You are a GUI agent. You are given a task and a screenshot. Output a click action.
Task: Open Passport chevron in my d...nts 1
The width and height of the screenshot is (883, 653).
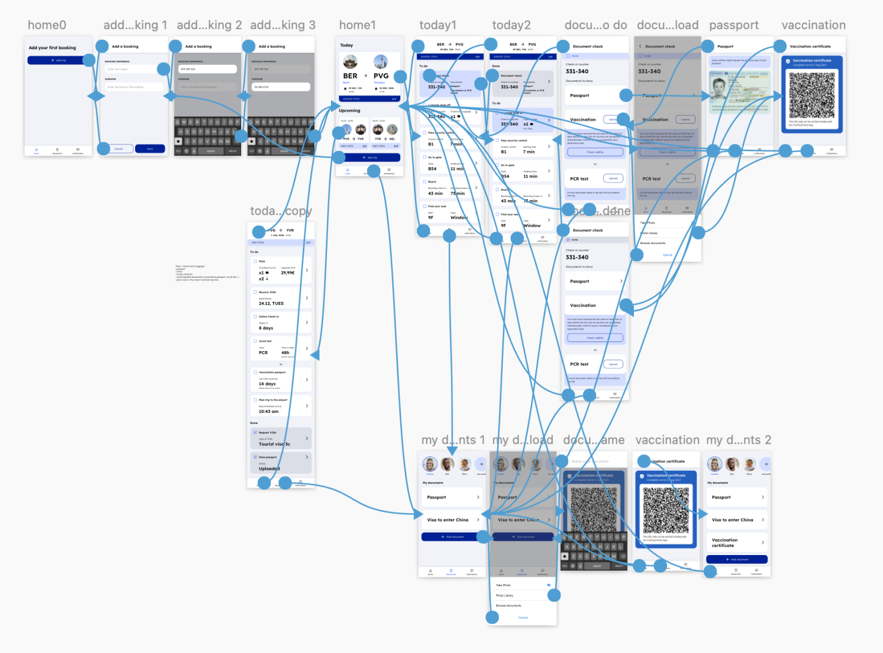[x=478, y=497]
